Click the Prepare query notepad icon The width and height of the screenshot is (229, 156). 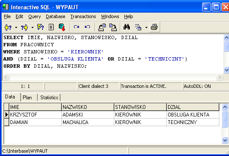tap(51, 27)
